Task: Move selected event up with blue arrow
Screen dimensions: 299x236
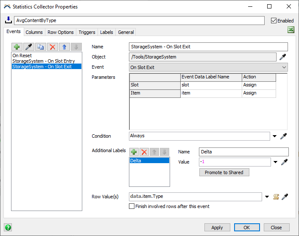Action: click(64, 47)
